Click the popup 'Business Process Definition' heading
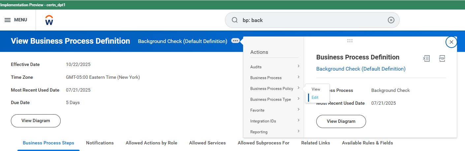The height and width of the screenshot is (151, 465). [x=358, y=57]
